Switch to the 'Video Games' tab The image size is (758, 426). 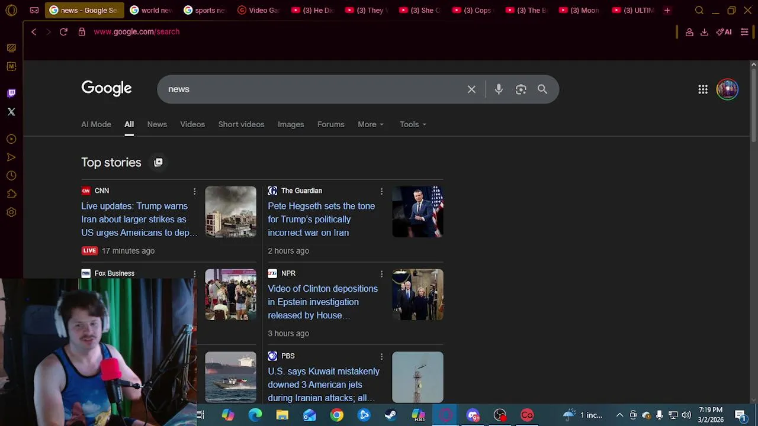click(258, 10)
